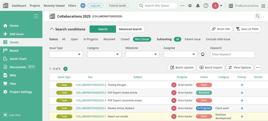Click the Enter keyword field
The image size is (268, 121).
[x=233, y=54]
